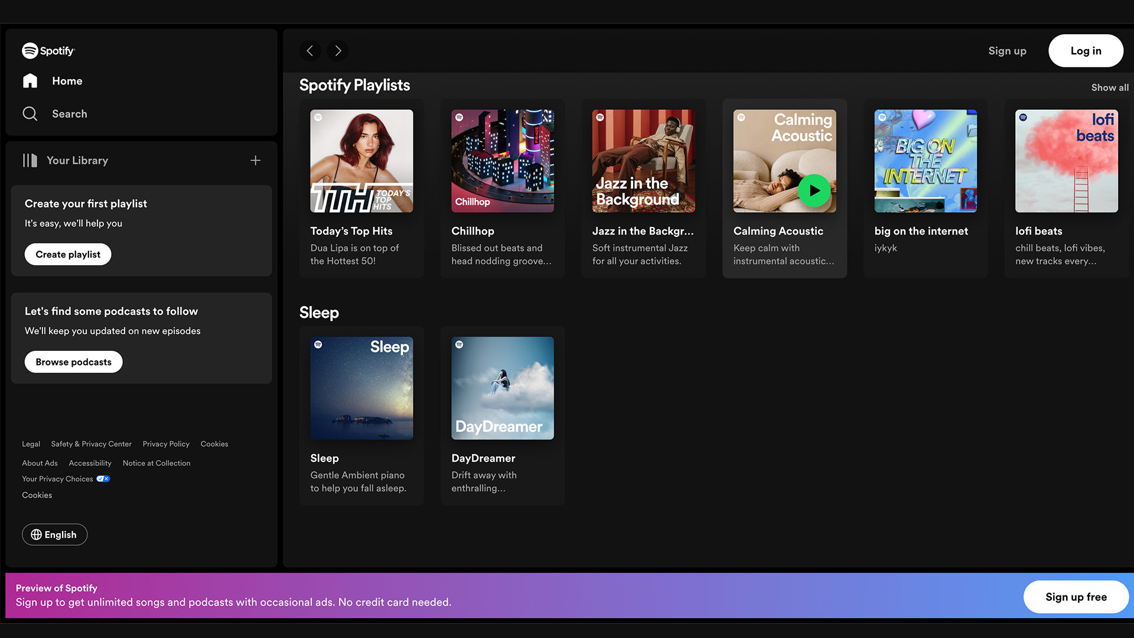Open the Sleep section heading
The width and height of the screenshot is (1134, 638).
319,313
